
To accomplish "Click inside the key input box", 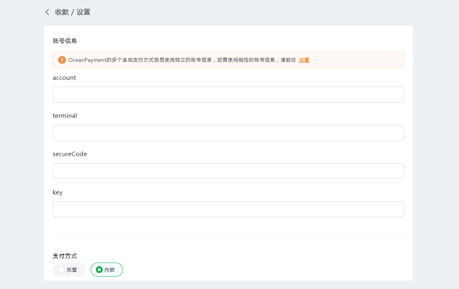I will (x=228, y=209).
